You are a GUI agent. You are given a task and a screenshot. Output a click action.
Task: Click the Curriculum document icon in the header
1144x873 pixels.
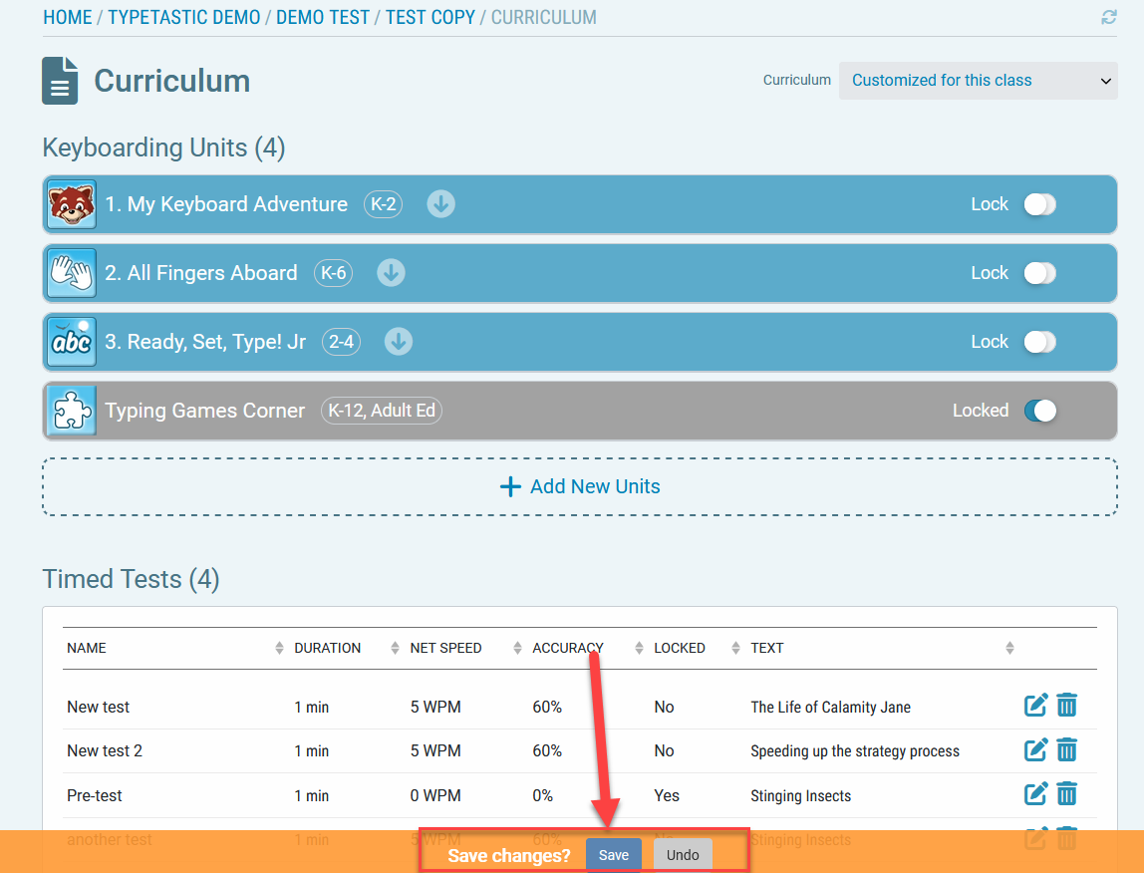pos(58,79)
